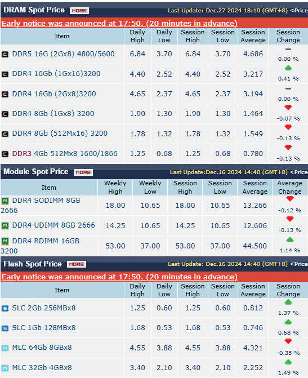Click Average Change column header in Module table
The image size is (308, 378).
tap(289, 188)
